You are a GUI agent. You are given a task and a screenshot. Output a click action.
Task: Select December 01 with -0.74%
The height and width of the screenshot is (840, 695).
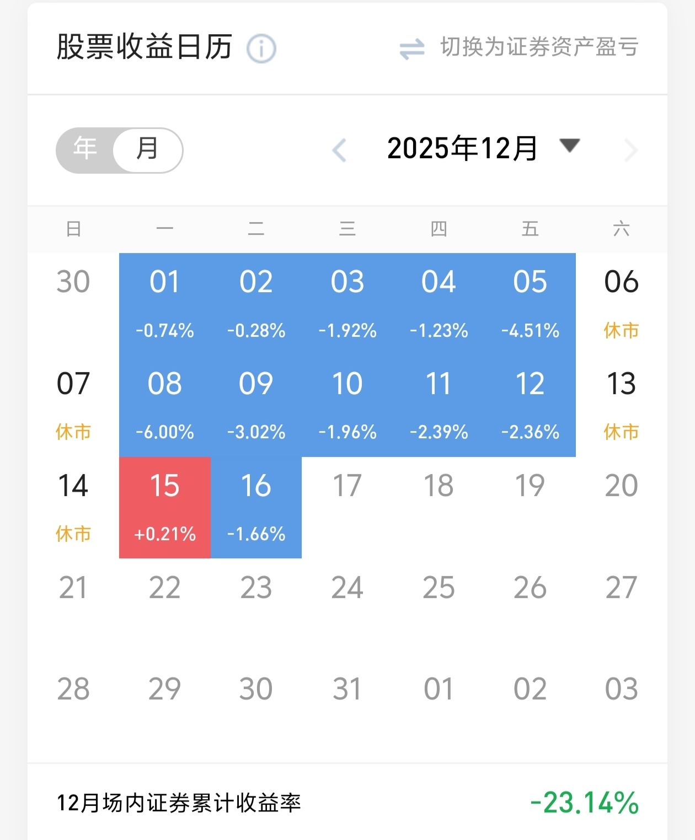[x=165, y=304]
